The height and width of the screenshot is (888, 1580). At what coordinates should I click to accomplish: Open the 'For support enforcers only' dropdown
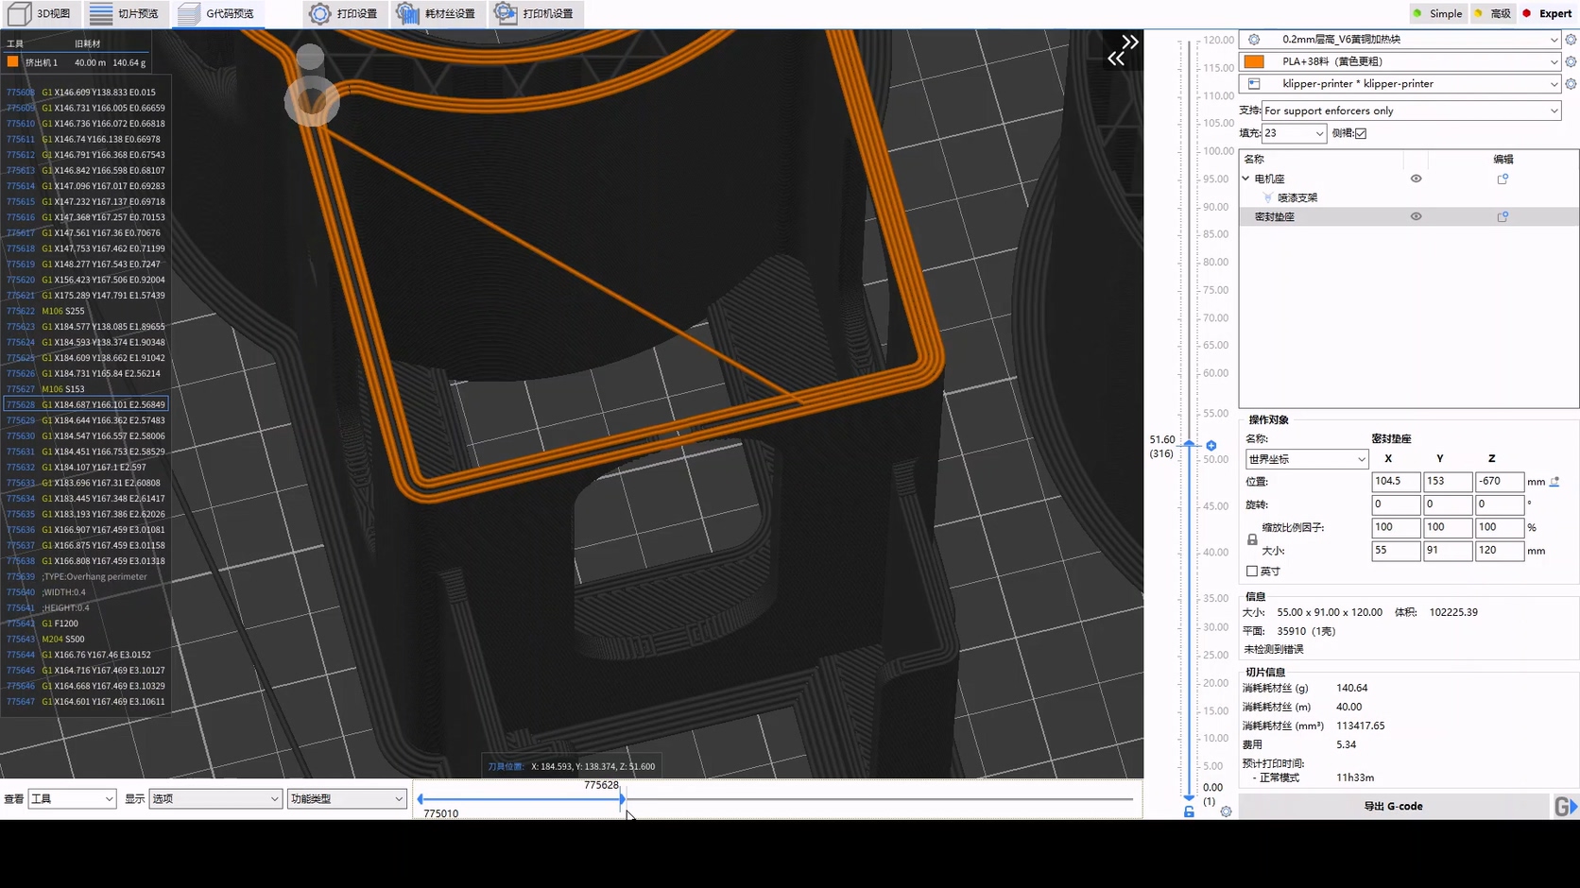click(1553, 111)
